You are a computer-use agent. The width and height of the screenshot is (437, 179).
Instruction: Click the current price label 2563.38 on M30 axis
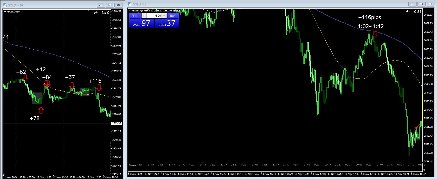click(x=117, y=123)
